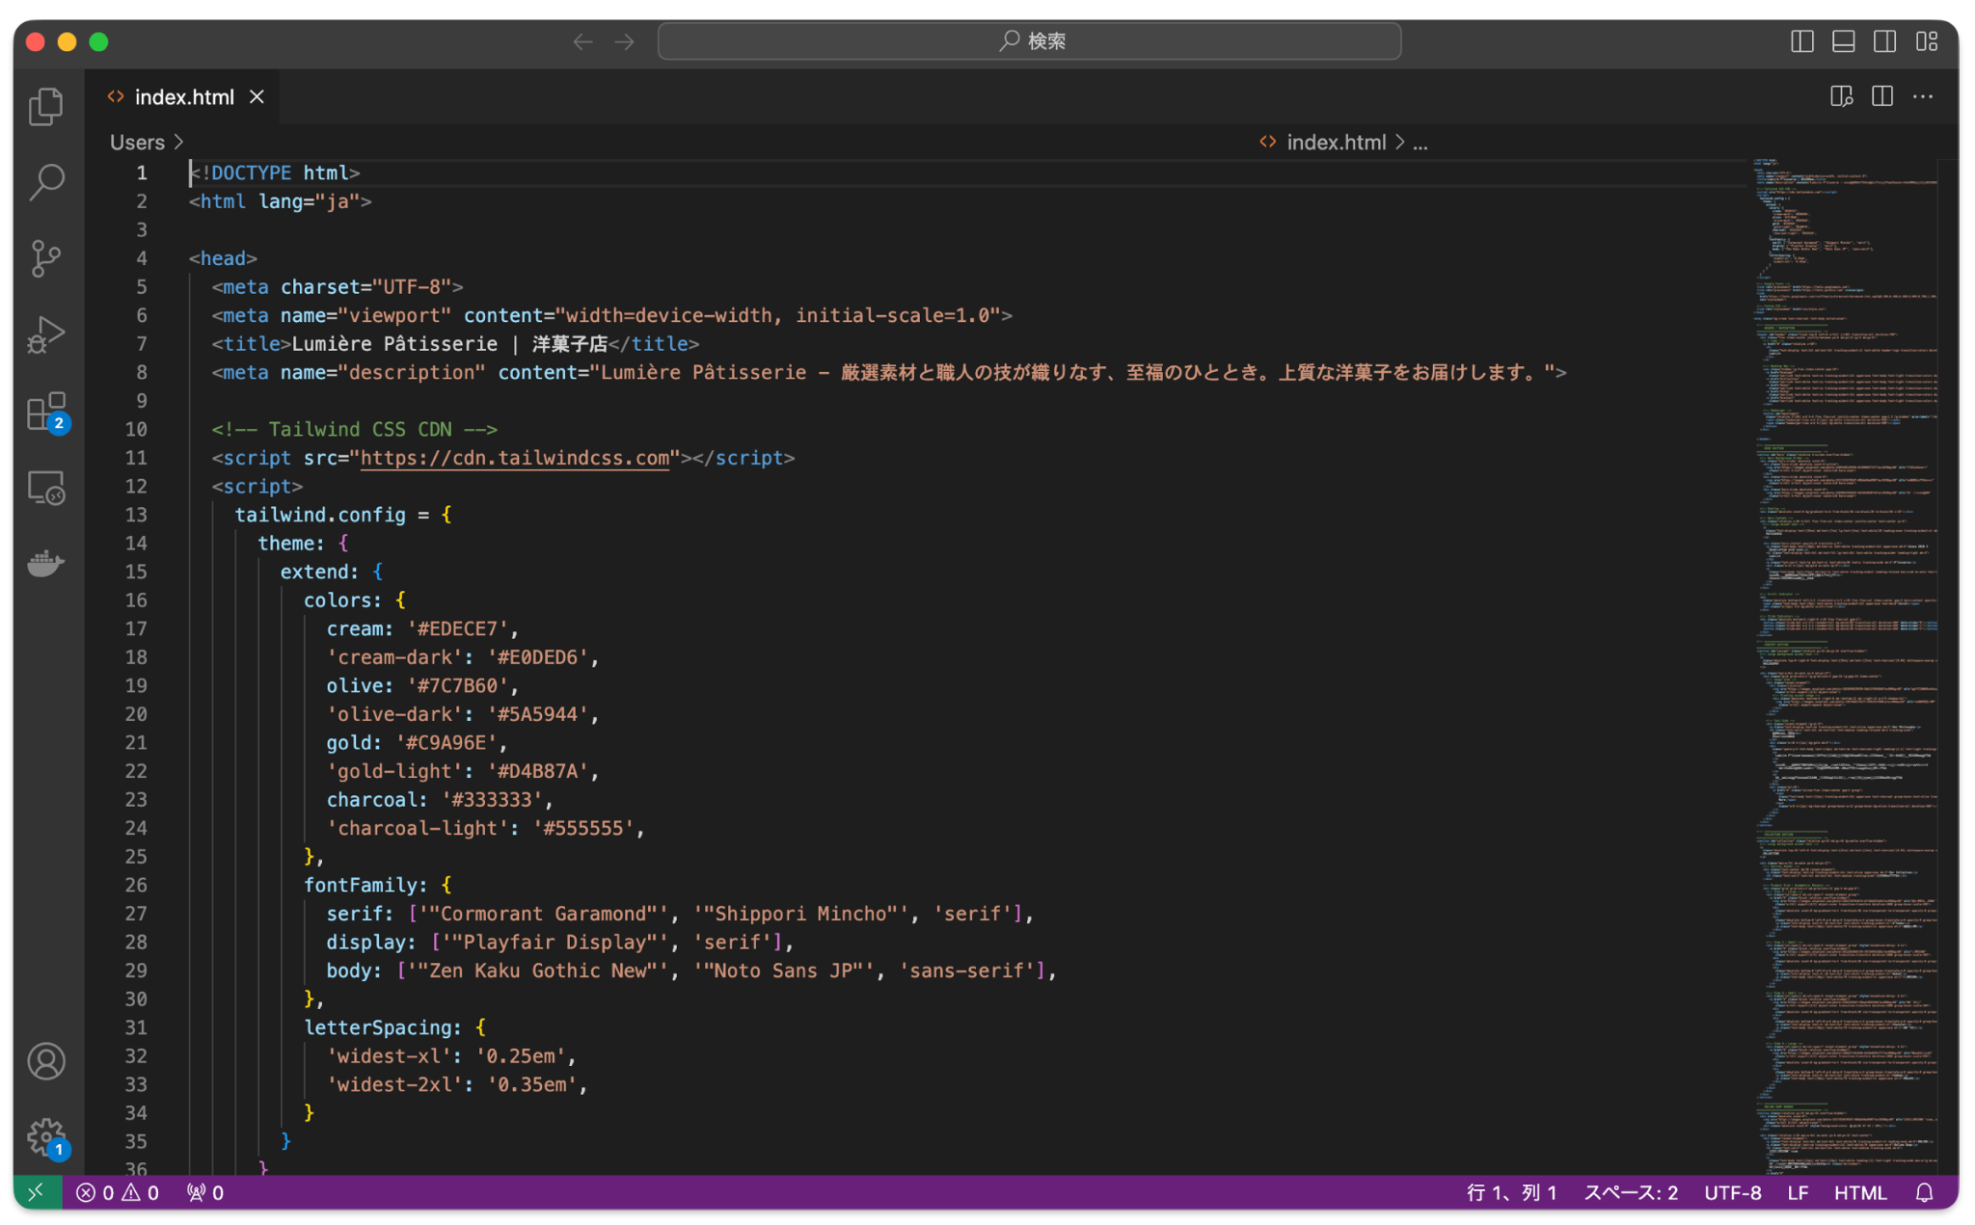Click the meta charset UTF-8 line
Image resolution: width=1975 pixels, height=1225 pixels.
coord(338,287)
